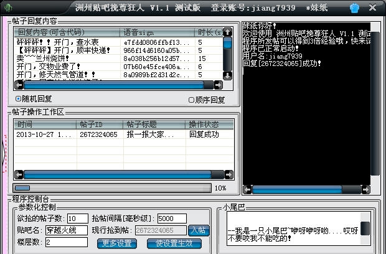Click the 贴吧名 field containing 穿越火线
The image size is (386, 254).
[67, 230]
